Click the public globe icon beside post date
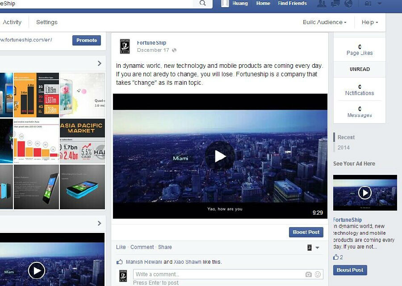Screen dimensions: 402x286 174,50
